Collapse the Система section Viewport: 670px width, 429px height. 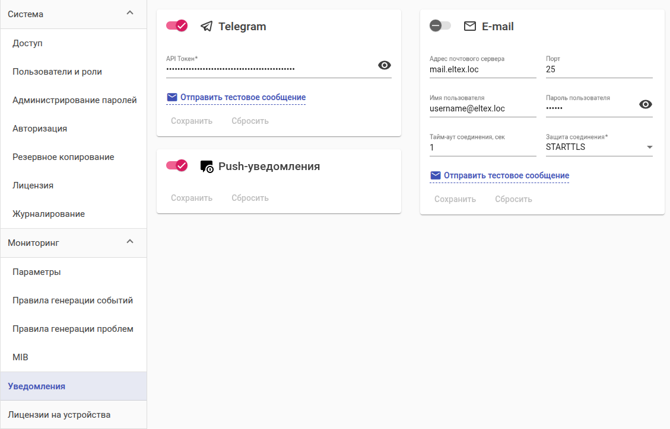(131, 13)
